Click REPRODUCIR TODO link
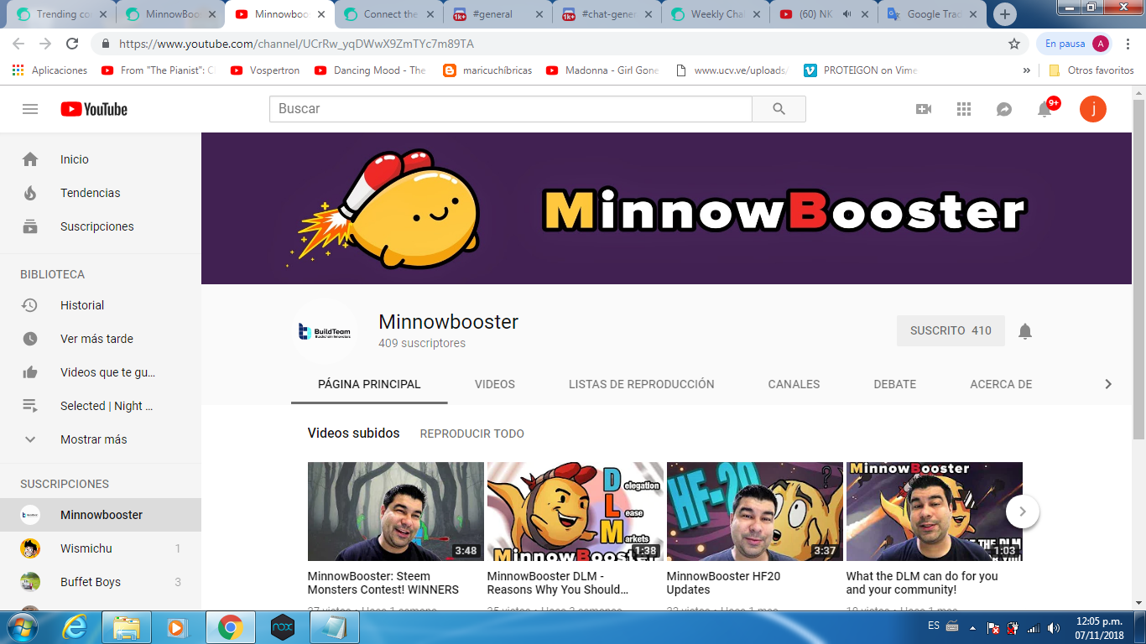This screenshot has height=644, width=1146. point(472,434)
